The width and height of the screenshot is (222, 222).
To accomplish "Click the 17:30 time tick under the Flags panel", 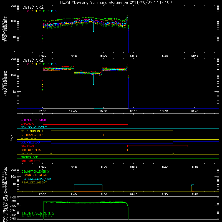I will pyautogui.click(x=42, y=167).
